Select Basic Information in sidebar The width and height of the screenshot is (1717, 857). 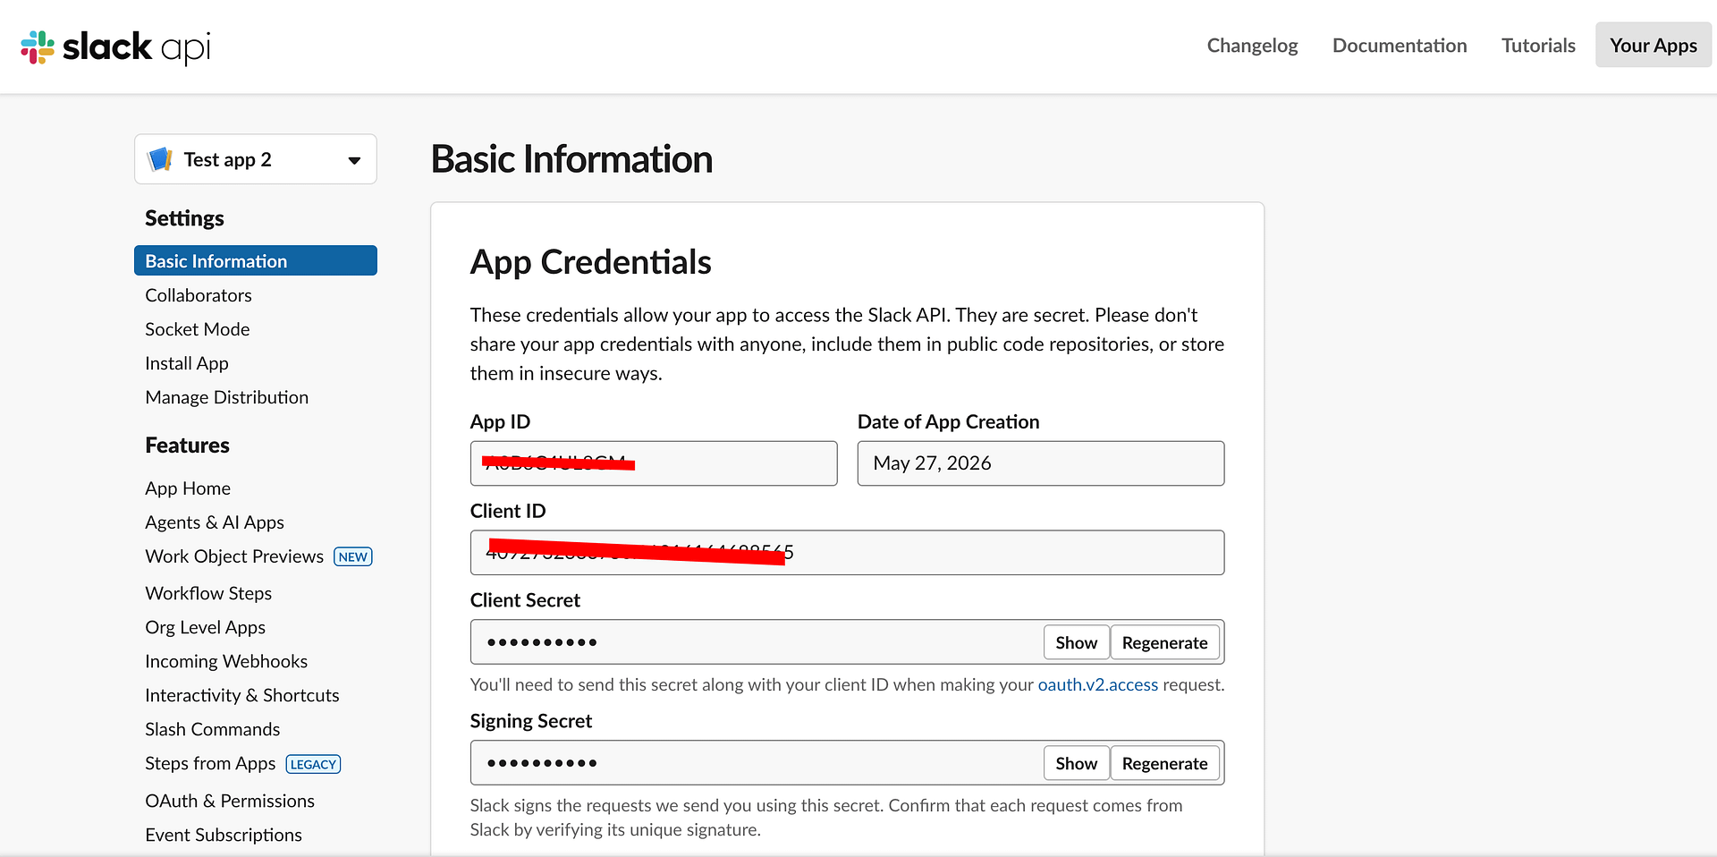256,261
